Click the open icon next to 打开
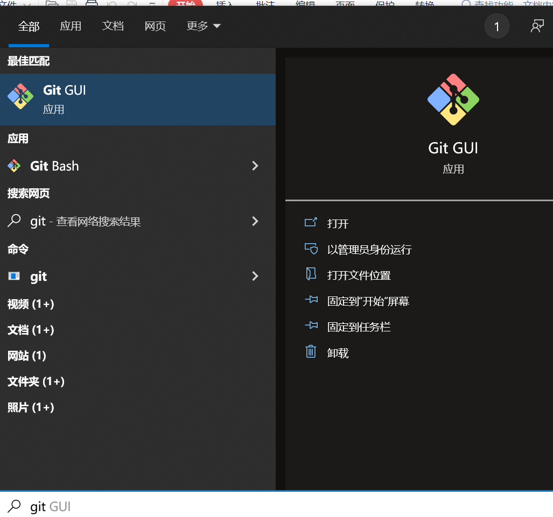The height and width of the screenshot is (517, 553). click(x=311, y=222)
